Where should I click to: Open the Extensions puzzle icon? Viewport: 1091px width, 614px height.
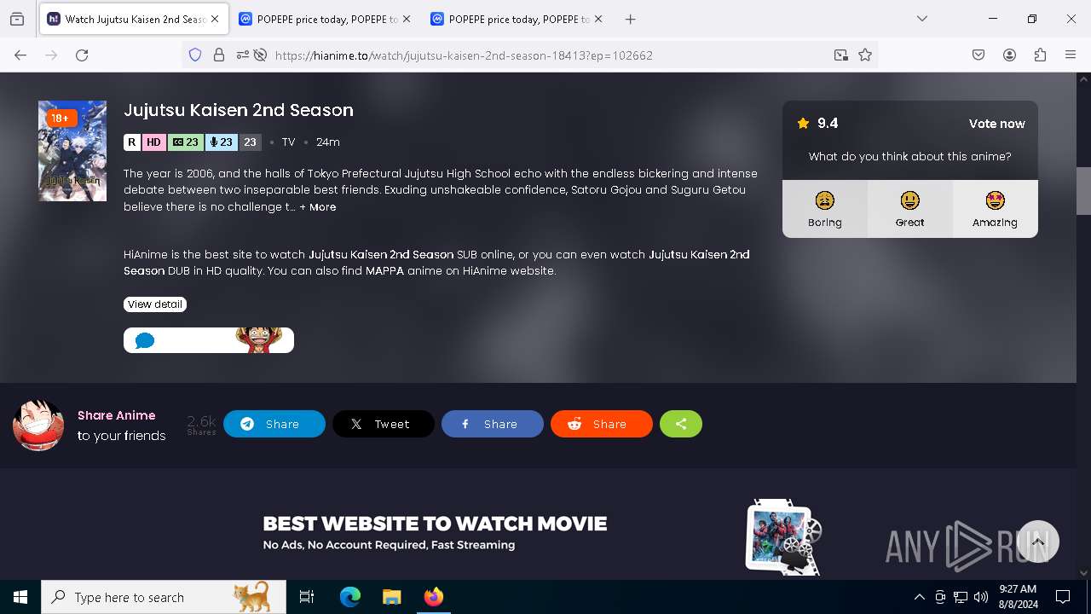[1040, 55]
